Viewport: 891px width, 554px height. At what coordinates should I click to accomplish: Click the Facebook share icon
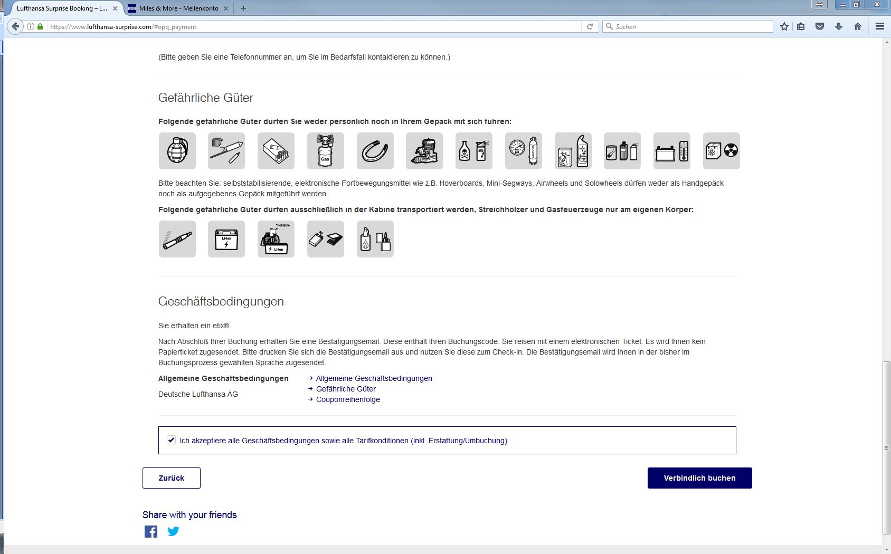[151, 531]
